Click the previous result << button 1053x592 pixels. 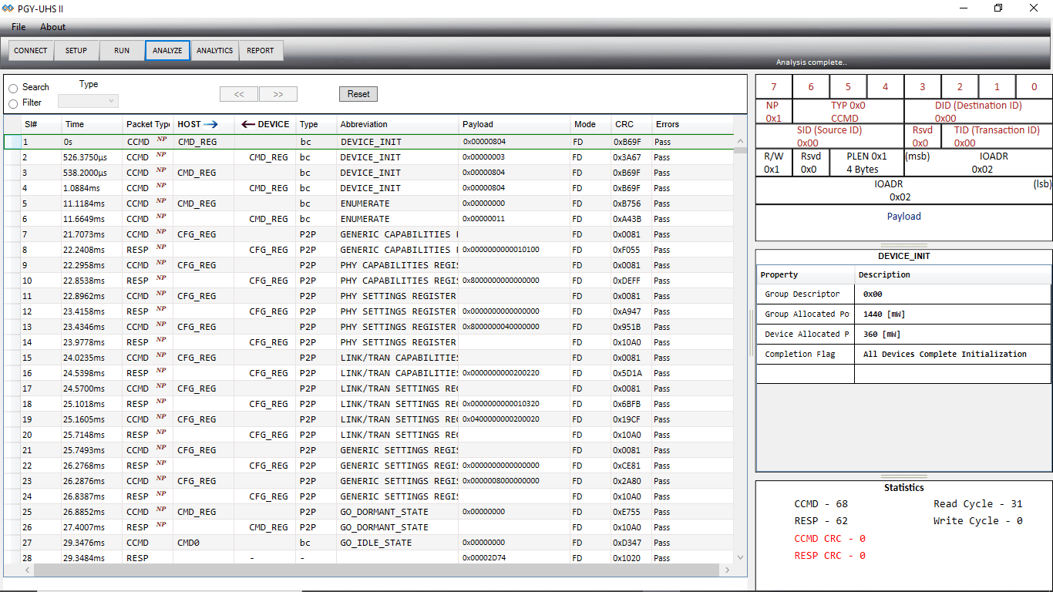click(x=239, y=94)
